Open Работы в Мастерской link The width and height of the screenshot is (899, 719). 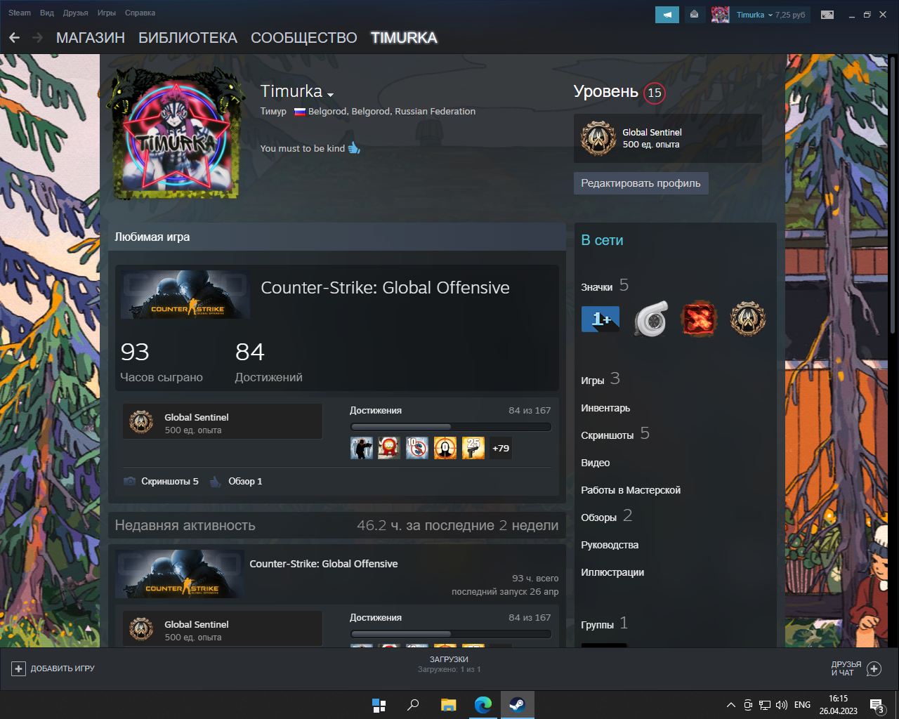[x=631, y=490]
